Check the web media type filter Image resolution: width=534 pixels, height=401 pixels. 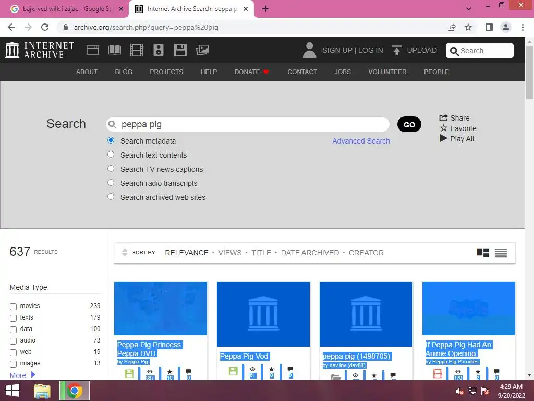coord(13,352)
